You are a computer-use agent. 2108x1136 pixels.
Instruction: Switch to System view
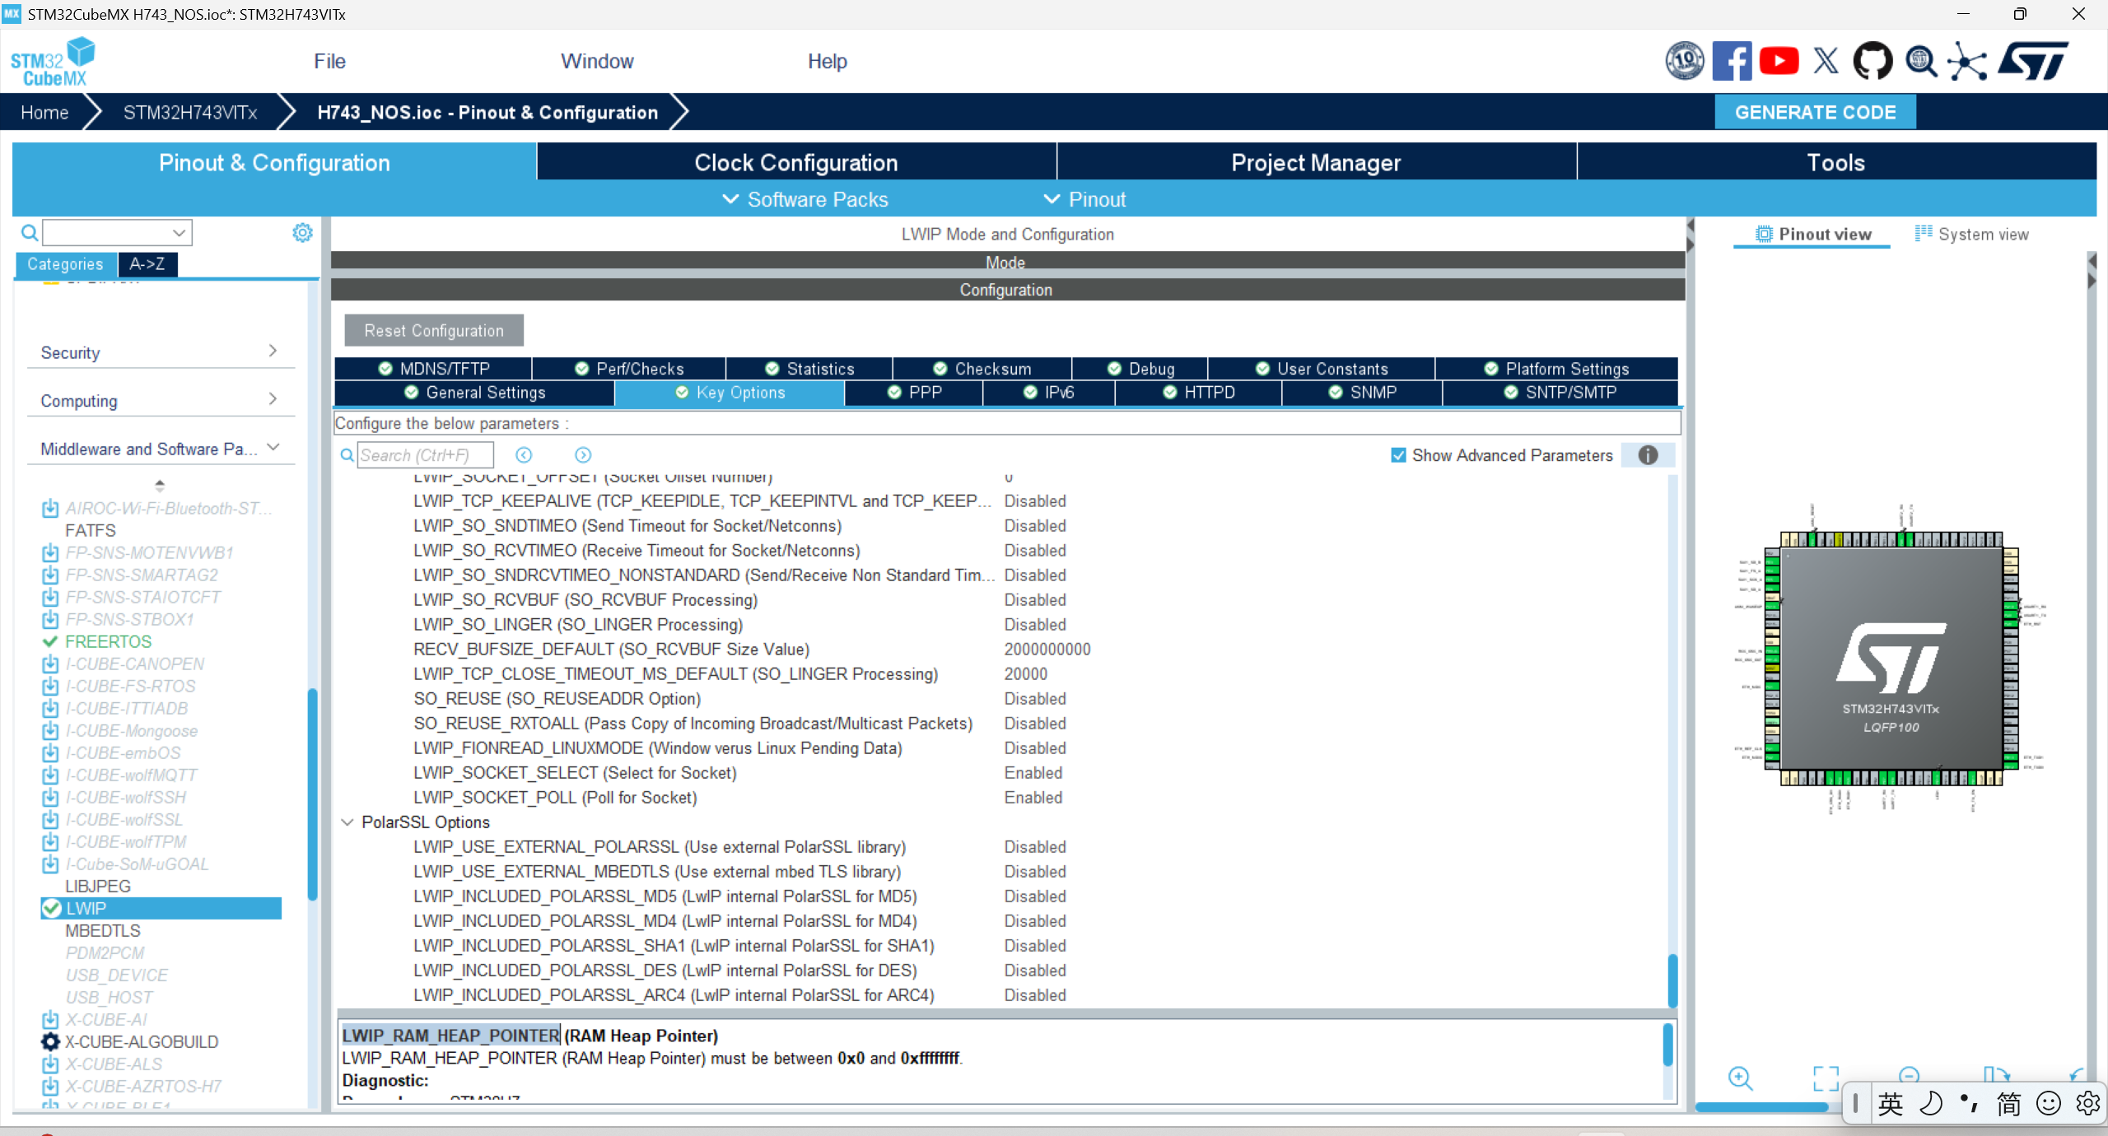pos(1972,235)
